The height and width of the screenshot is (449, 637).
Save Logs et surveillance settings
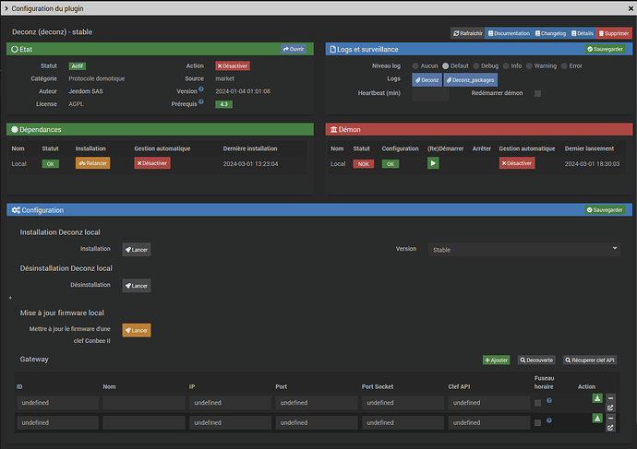coord(605,49)
